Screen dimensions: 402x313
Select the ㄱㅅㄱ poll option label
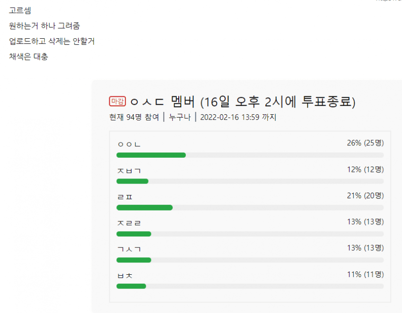129,249
